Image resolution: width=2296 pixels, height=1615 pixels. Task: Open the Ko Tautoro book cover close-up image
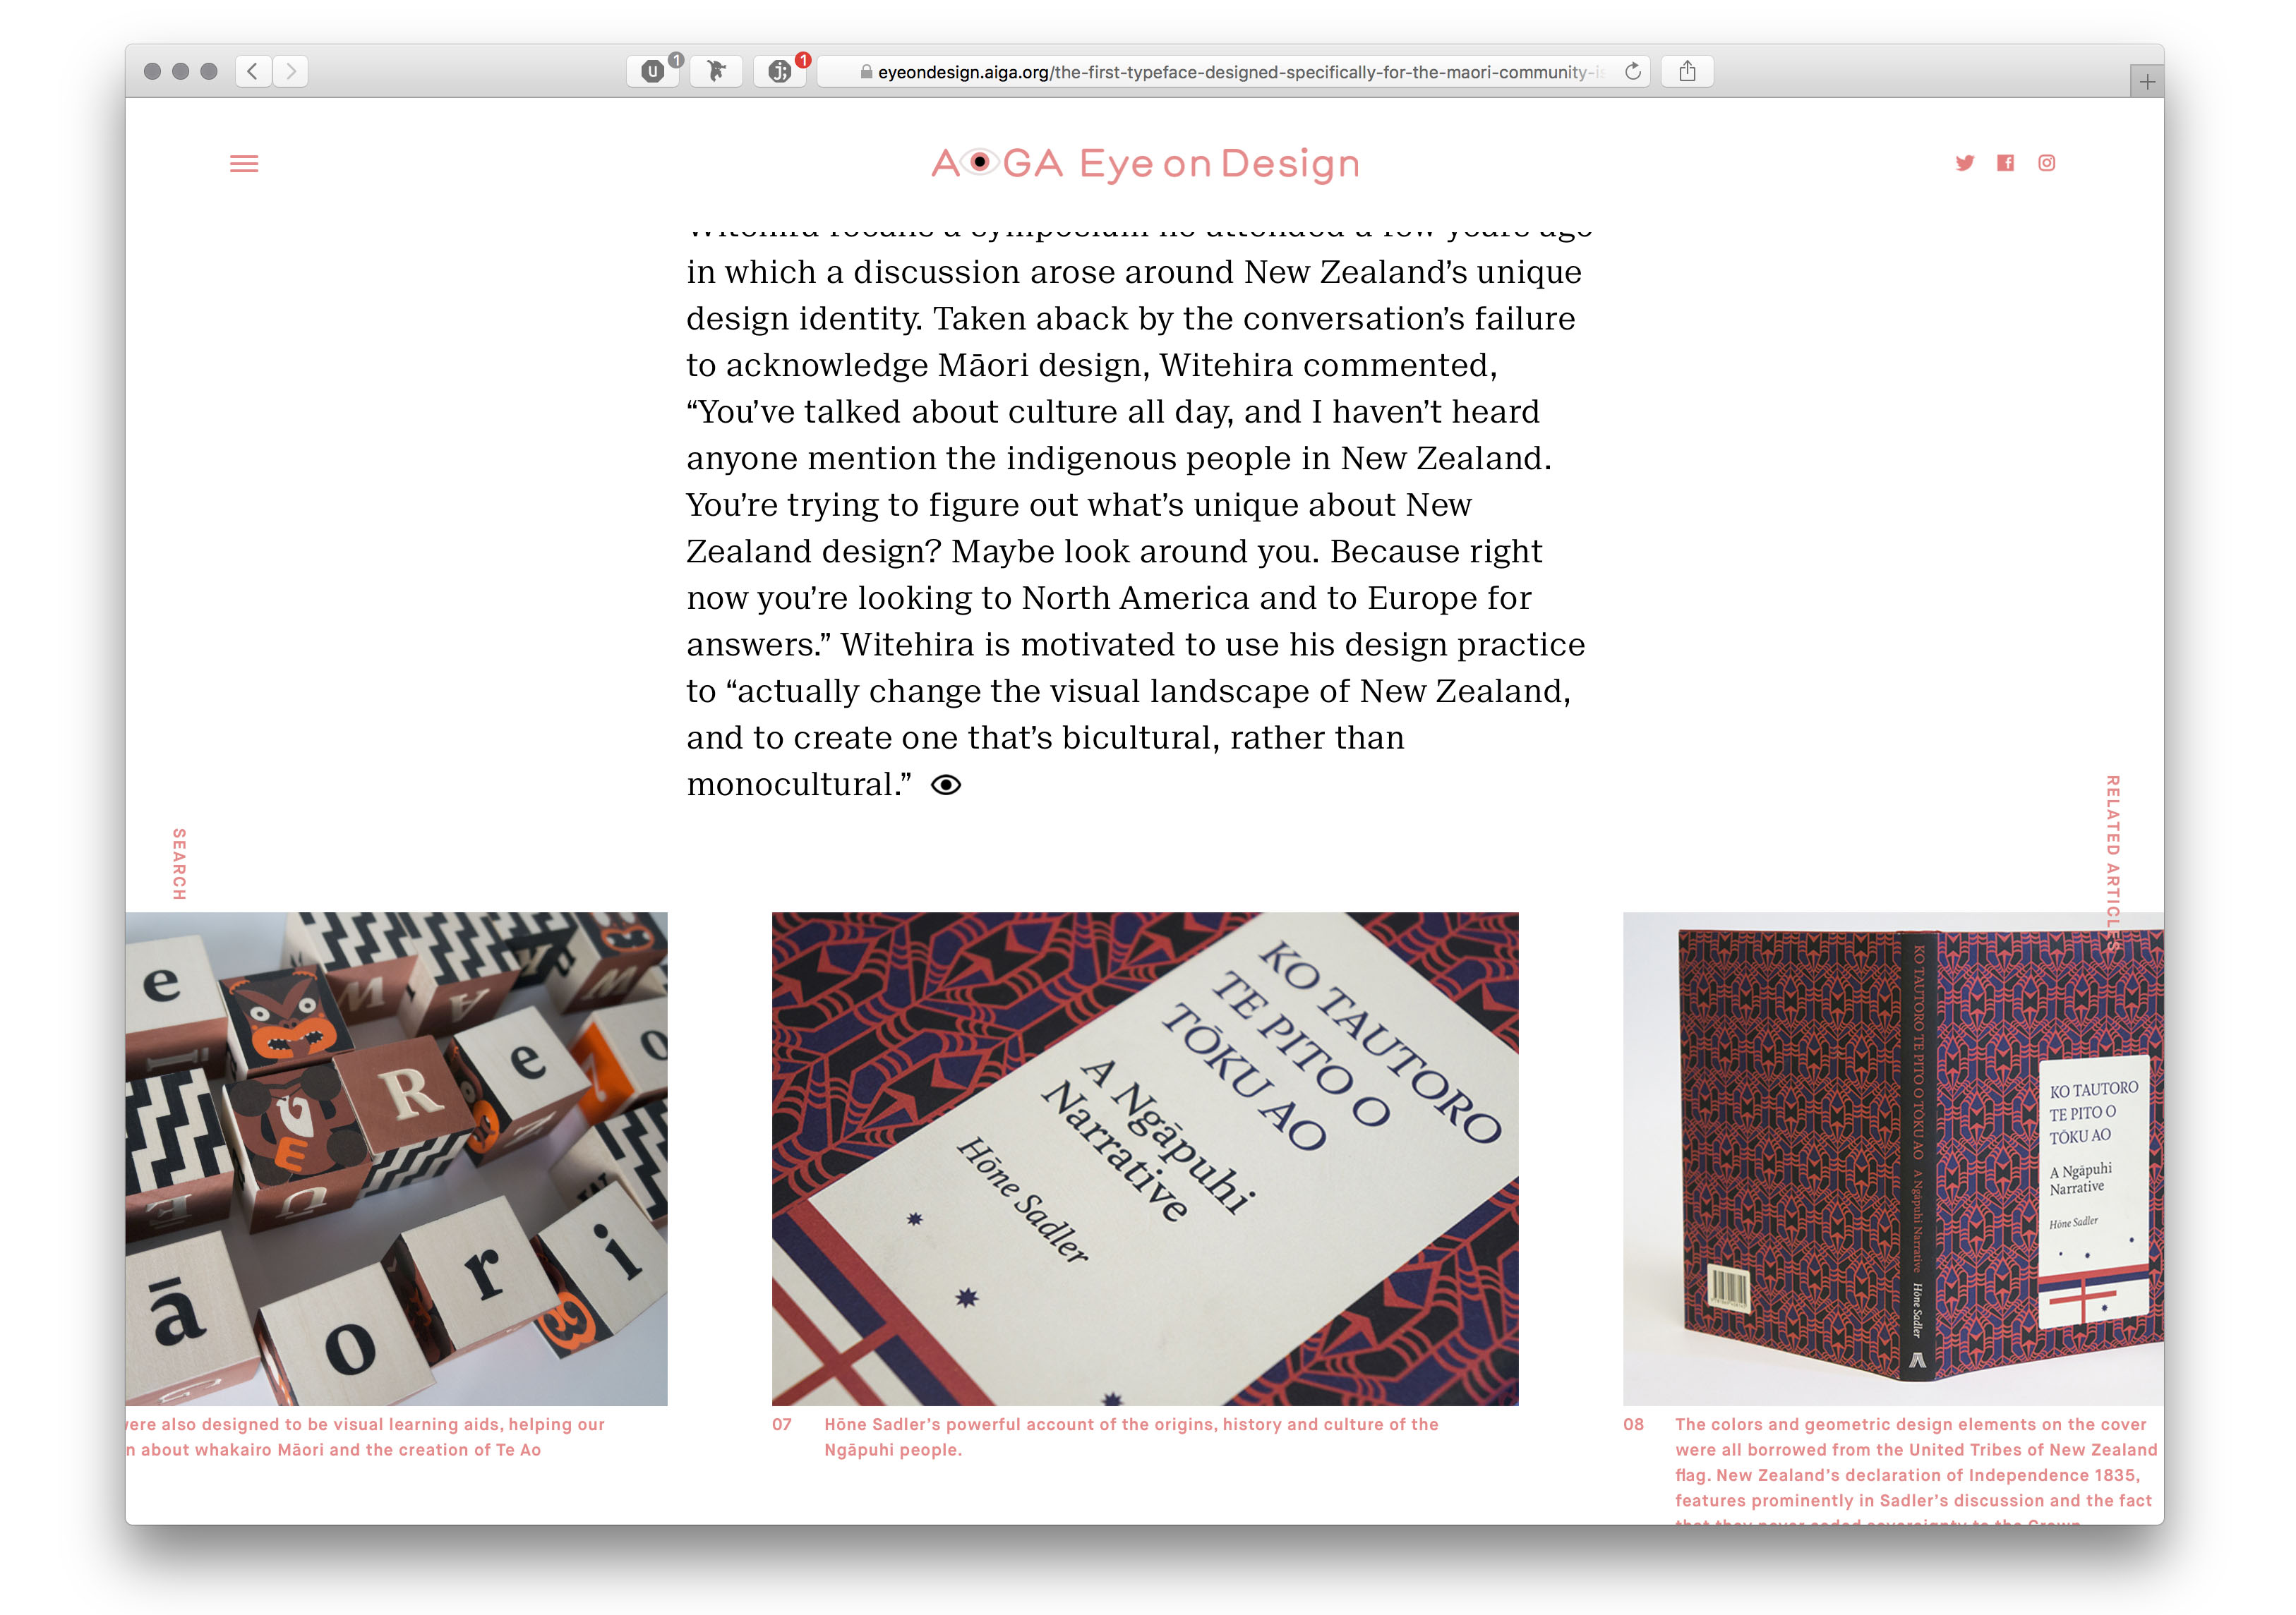coord(1145,1159)
